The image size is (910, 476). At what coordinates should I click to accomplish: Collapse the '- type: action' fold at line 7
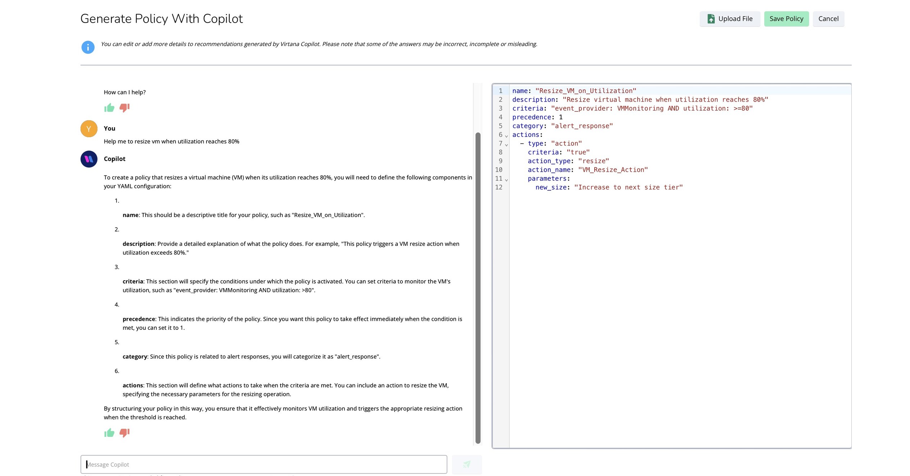click(506, 144)
